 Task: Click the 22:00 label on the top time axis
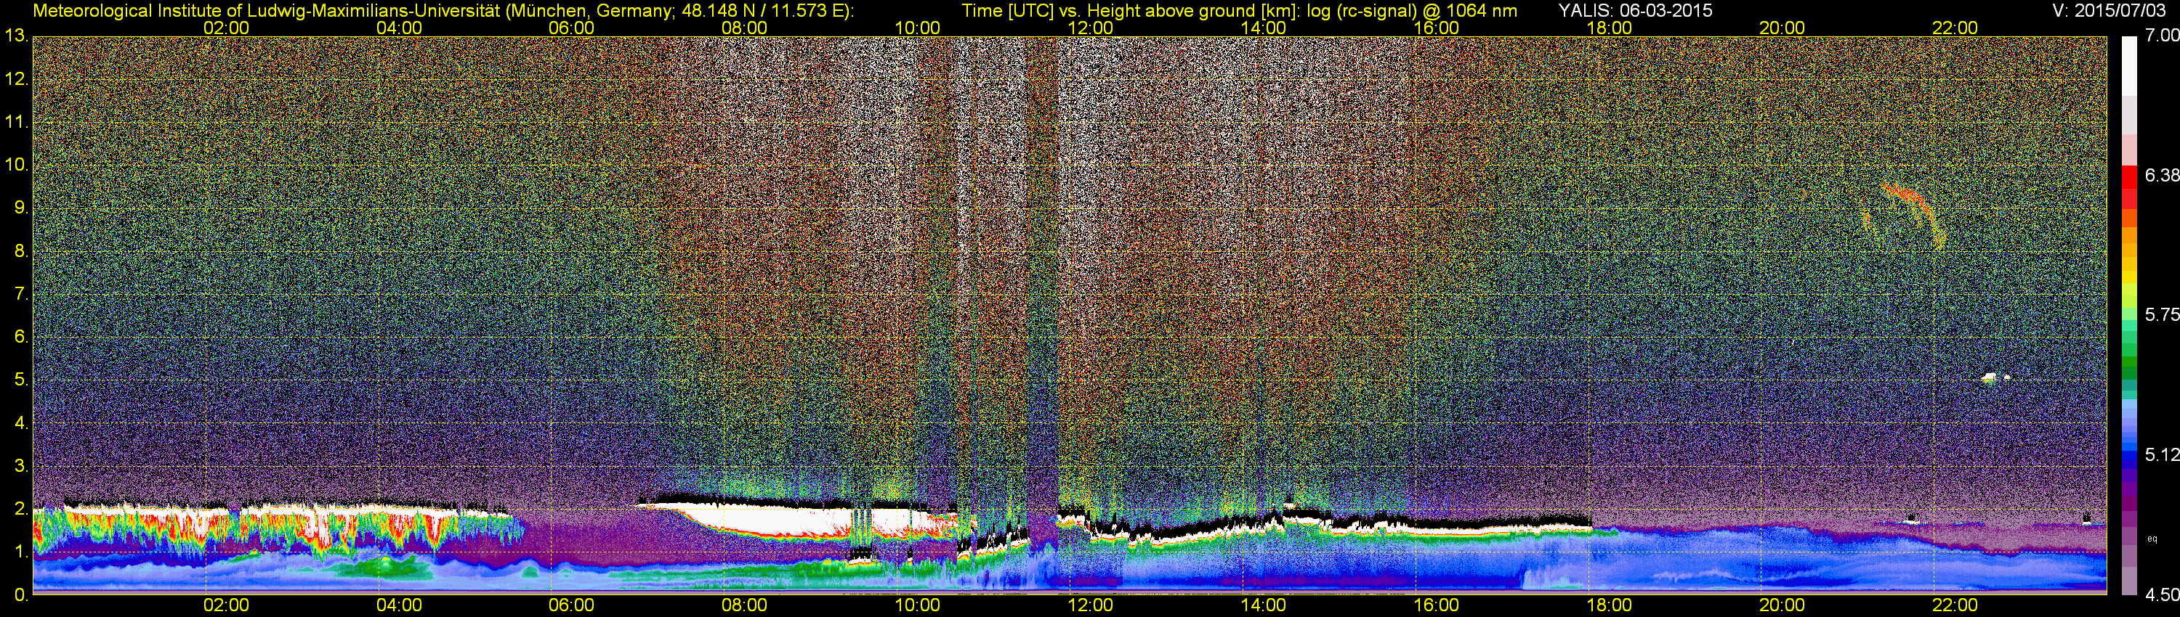click(1955, 28)
